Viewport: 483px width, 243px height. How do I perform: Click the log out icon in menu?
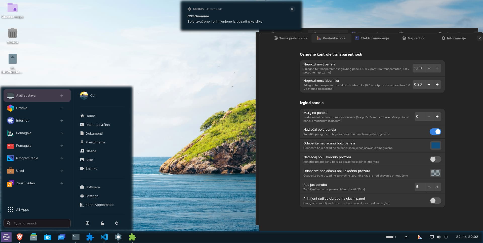pyautogui.click(x=87, y=223)
